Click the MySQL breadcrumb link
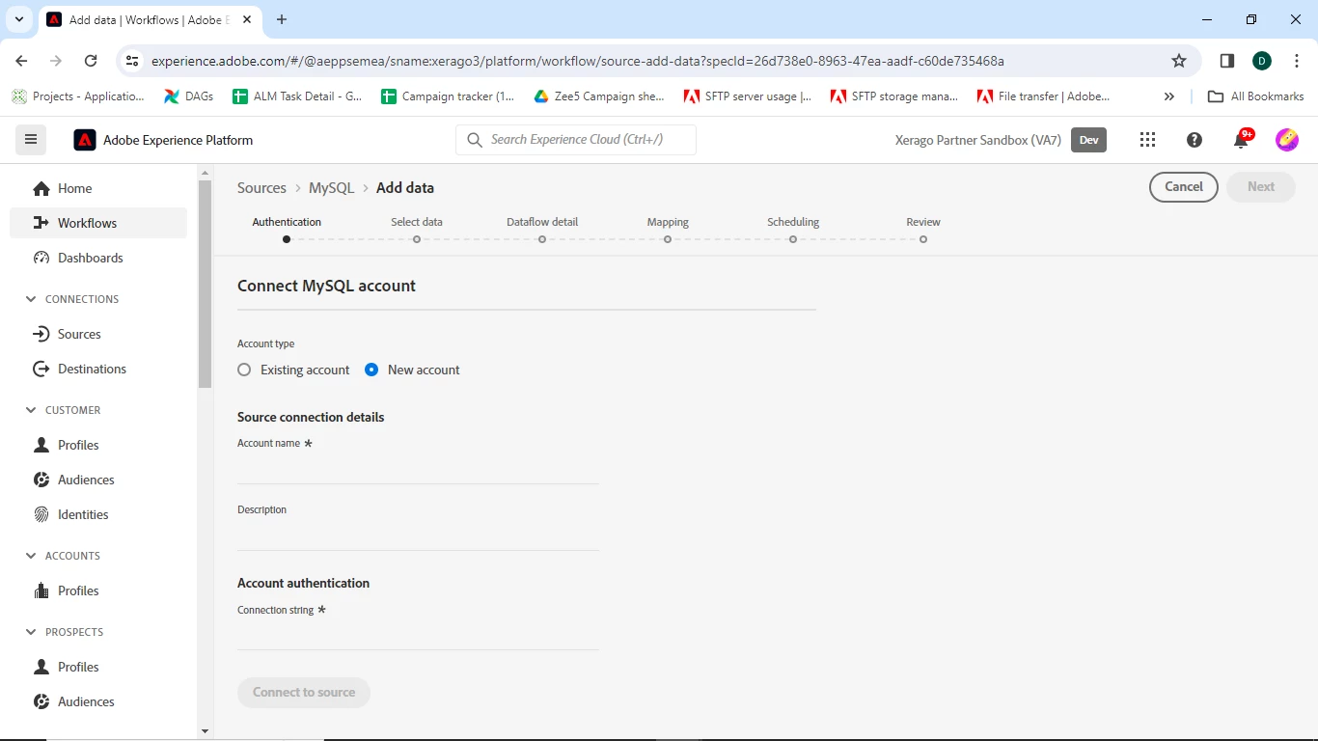Screen dimensions: 1318x741 (332, 188)
